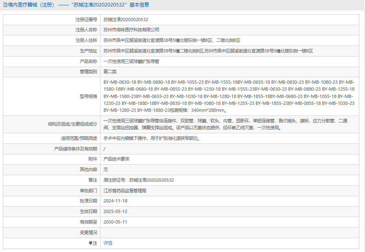The width and height of the screenshot is (365, 252).
Task: Click the 注册证编号 label cell
Action: 52,20
